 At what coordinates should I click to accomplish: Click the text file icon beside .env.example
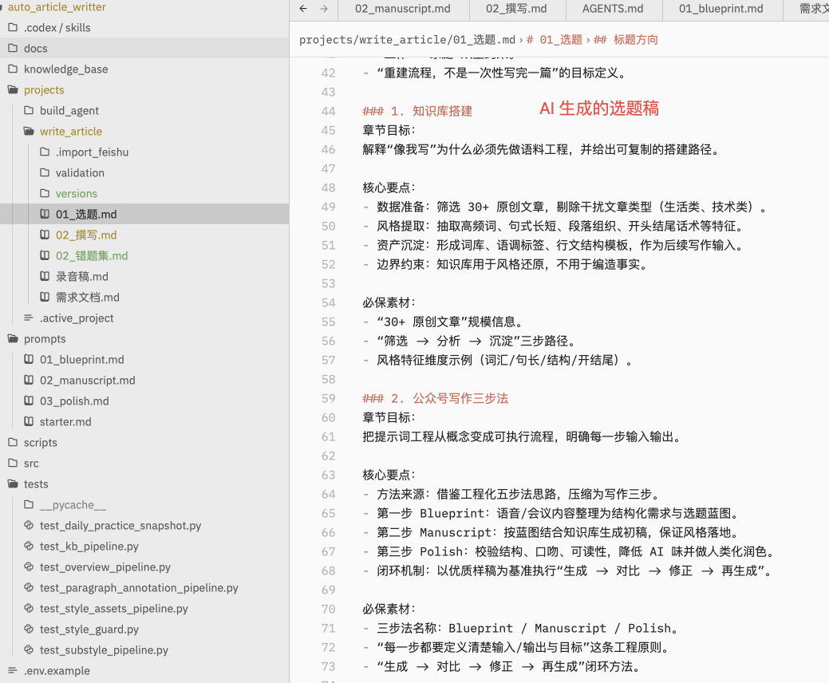click(14, 670)
